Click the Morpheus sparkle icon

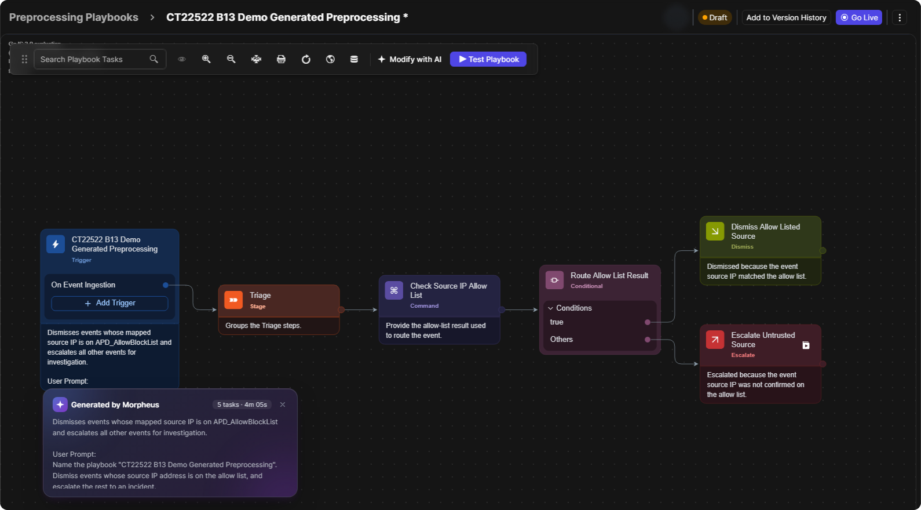click(60, 405)
